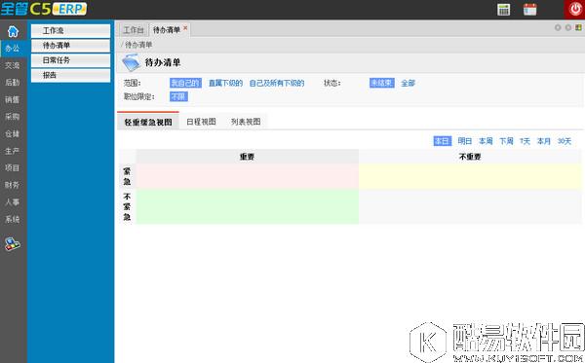585x363 pixels.
Task: Open the calculator icon in top bar
Action: [504, 10]
